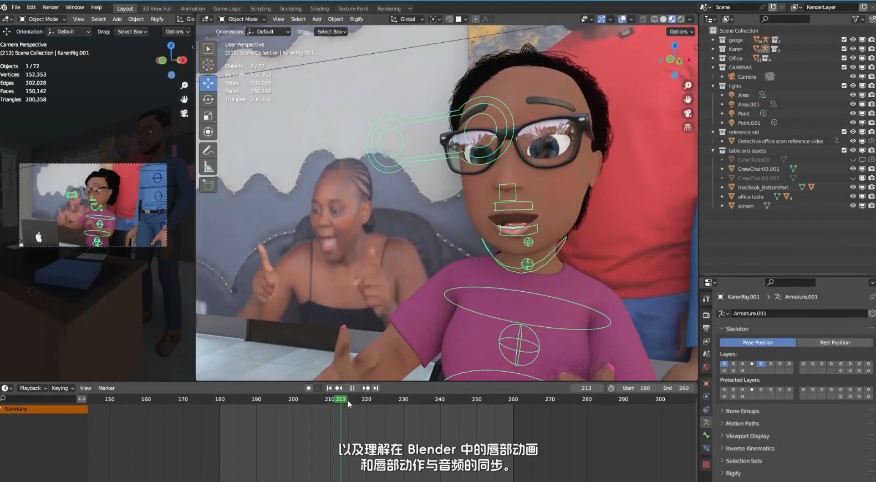Switch to the Animation workspace tab
Viewport: 876px width, 482px height.
192,8
